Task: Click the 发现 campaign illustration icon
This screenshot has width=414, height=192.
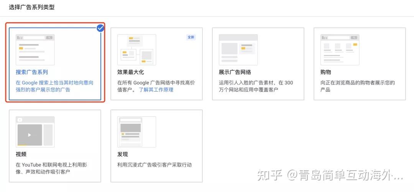Action: 136,132
